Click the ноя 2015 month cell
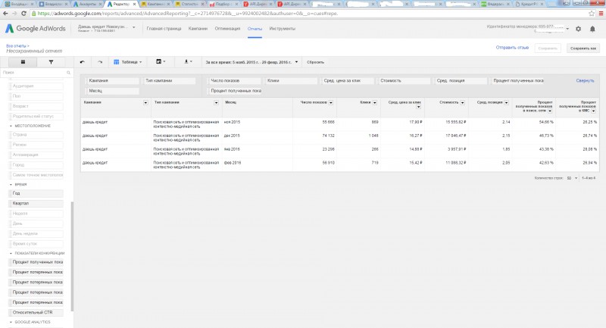 [232, 122]
